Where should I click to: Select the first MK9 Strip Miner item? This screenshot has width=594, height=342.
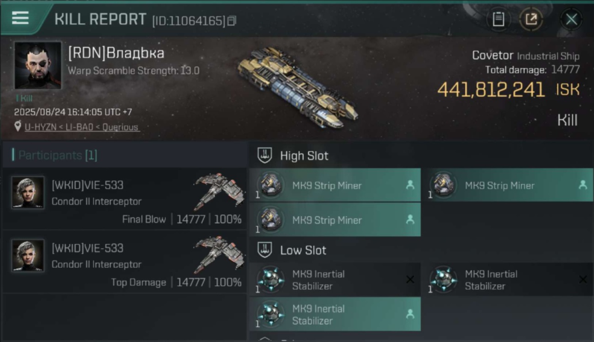[335, 185]
